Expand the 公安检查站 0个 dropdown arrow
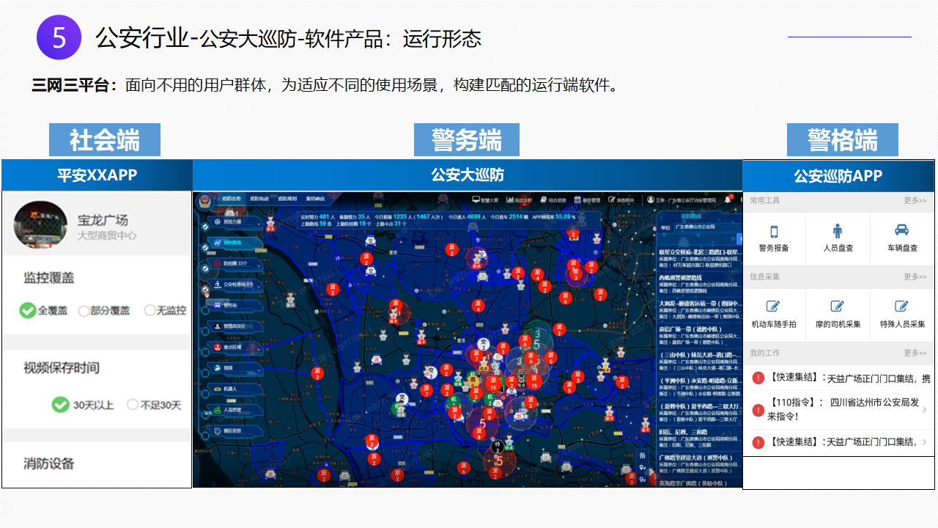The width and height of the screenshot is (938, 528). tap(259, 287)
